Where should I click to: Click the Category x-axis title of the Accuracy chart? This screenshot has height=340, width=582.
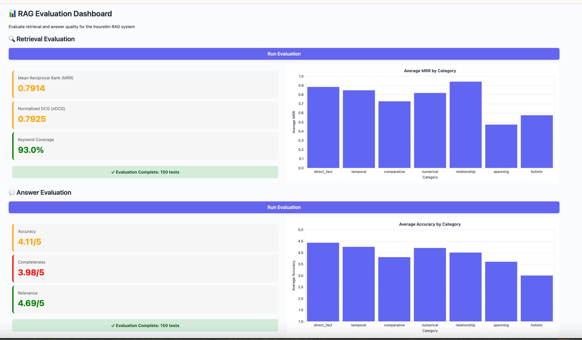430,331
